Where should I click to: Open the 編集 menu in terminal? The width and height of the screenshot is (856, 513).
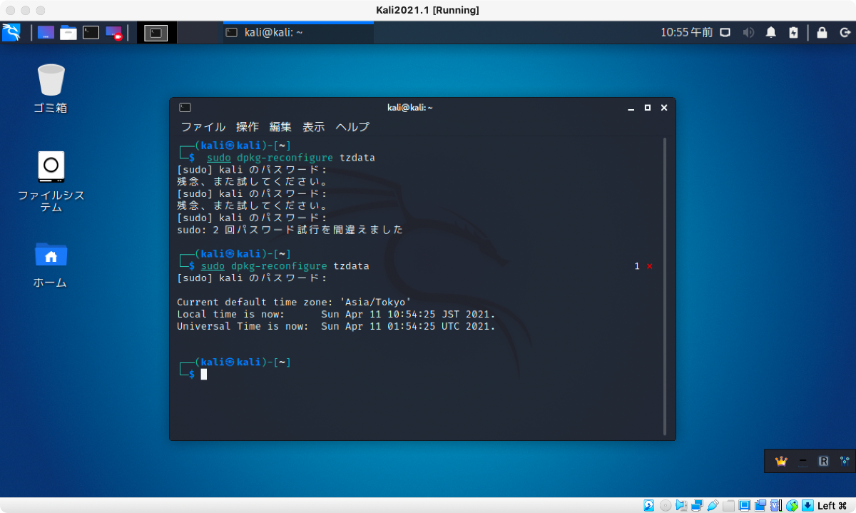click(x=280, y=127)
